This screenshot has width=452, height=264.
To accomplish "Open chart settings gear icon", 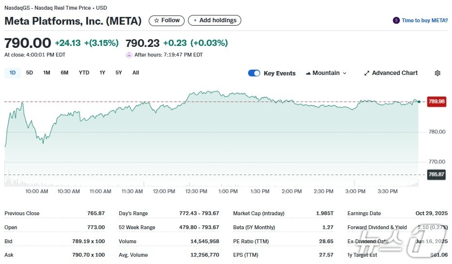I will point(437,73).
